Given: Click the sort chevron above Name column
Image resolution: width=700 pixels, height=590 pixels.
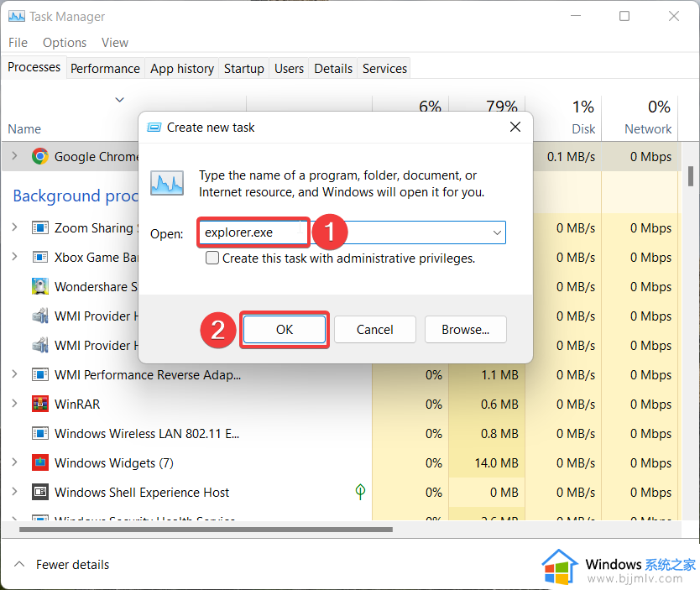Looking at the screenshot, I should tap(120, 100).
